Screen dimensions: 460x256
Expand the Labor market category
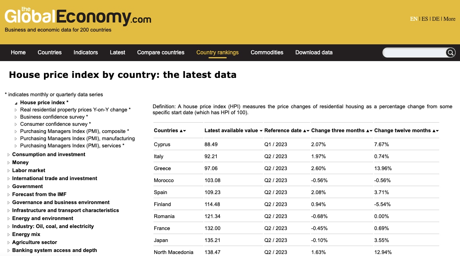(9, 171)
